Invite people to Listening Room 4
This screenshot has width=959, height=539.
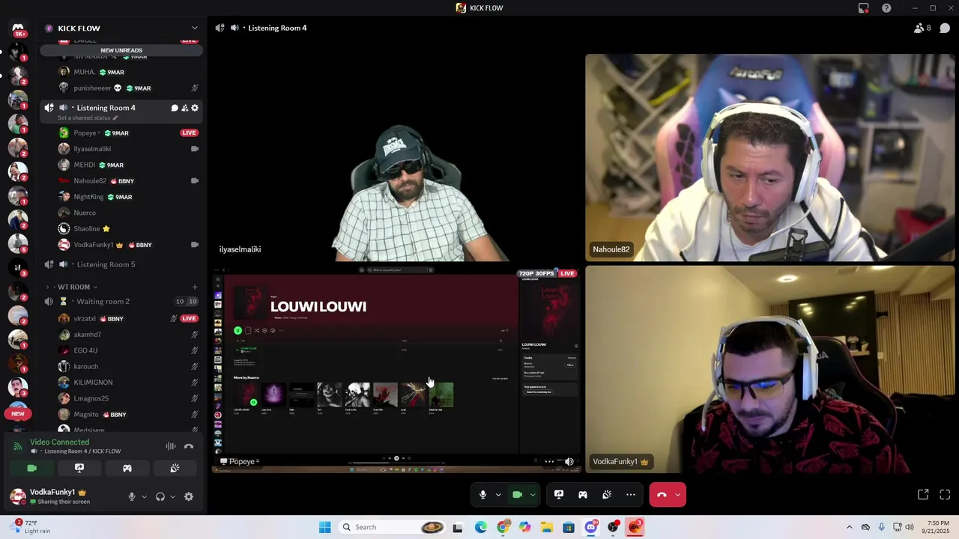pos(184,108)
